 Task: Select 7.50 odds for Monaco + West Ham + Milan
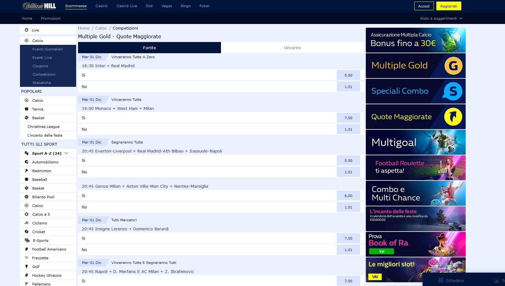[x=348, y=118]
